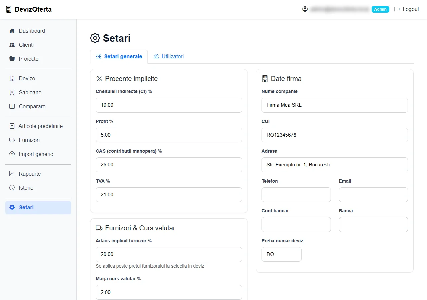Click the empty Email field

(x=373, y=195)
